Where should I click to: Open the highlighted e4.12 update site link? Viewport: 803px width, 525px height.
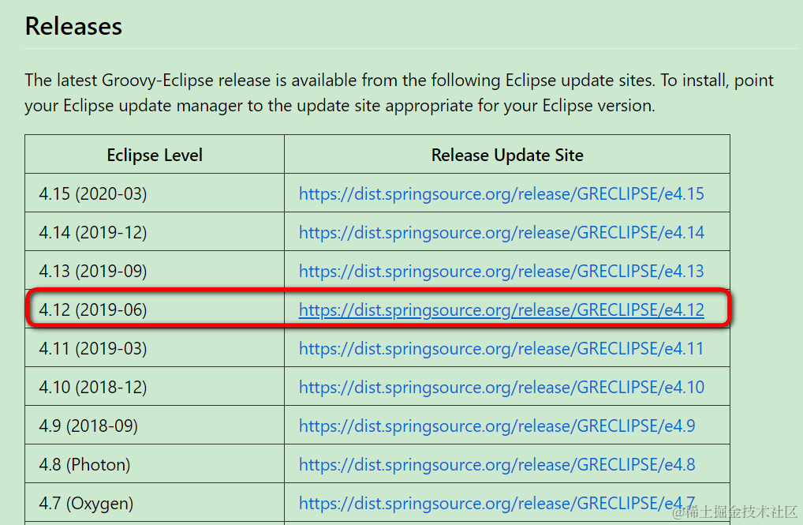tap(502, 309)
